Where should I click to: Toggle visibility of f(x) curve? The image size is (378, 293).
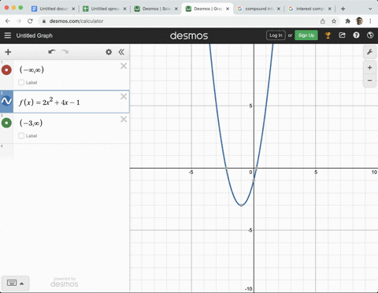pos(6,101)
